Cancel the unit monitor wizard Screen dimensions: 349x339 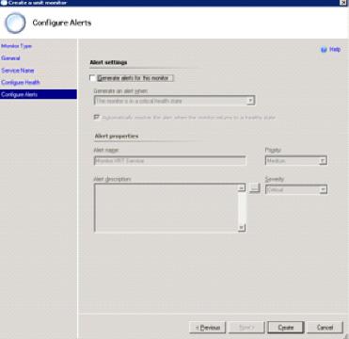click(325, 328)
